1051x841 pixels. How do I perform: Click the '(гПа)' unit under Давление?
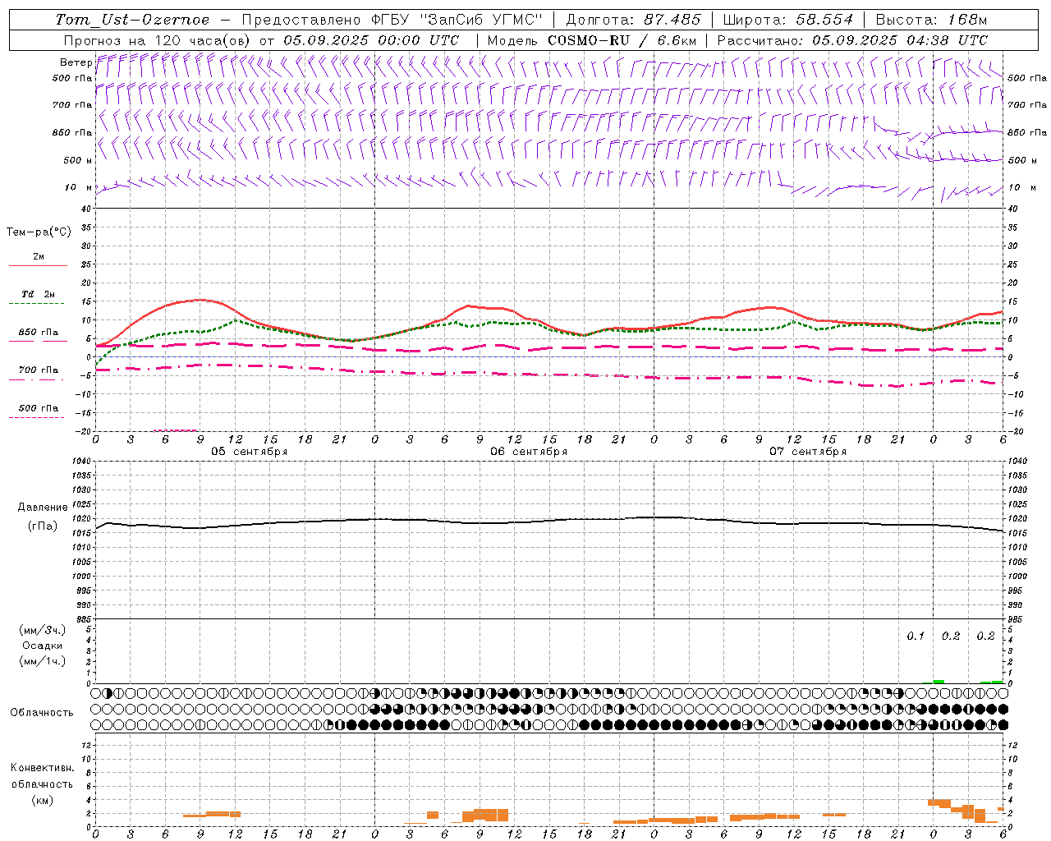43,526
